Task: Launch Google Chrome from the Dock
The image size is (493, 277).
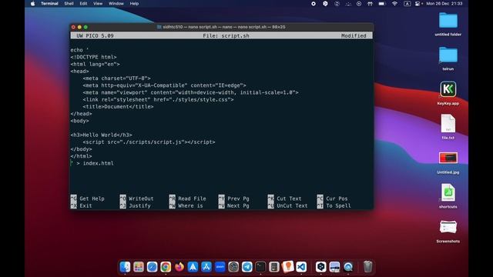Action: [x=166, y=267]
